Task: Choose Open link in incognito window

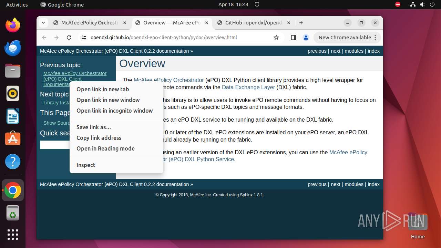Action: click(x=116, y=111)
